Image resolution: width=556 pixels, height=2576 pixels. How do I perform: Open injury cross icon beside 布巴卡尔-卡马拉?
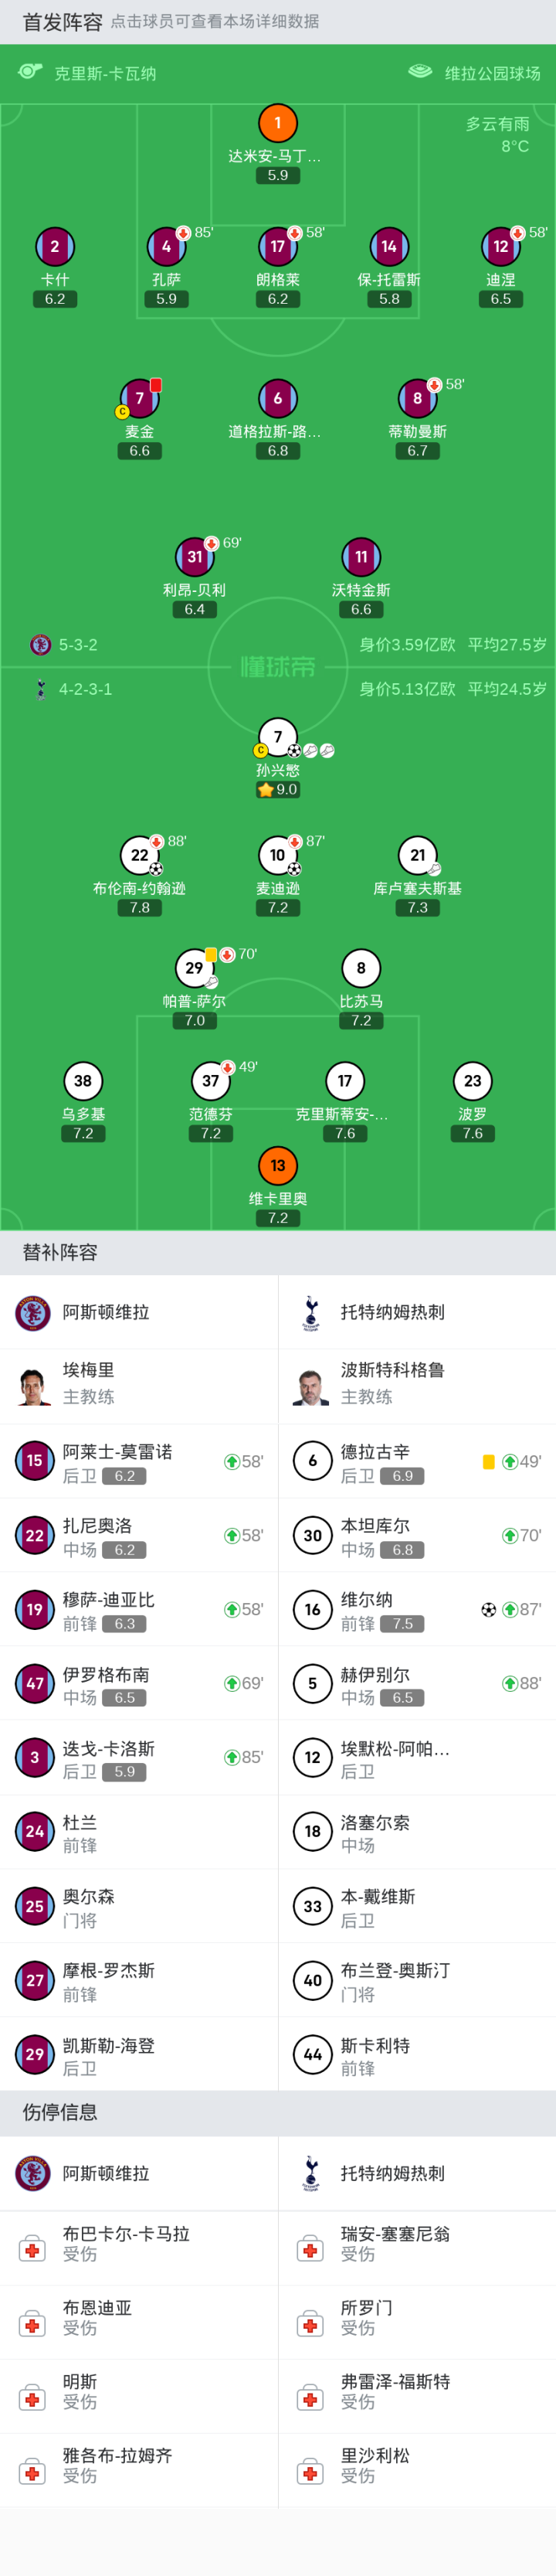[x=32, y=2250]
